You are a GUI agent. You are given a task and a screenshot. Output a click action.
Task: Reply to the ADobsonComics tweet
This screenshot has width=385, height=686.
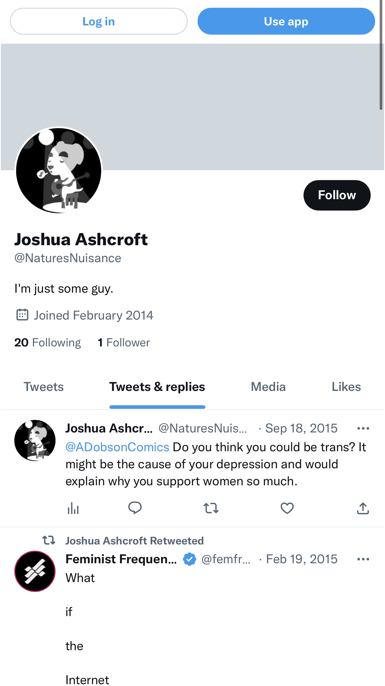pyautogui.click(x=135, y=508)
